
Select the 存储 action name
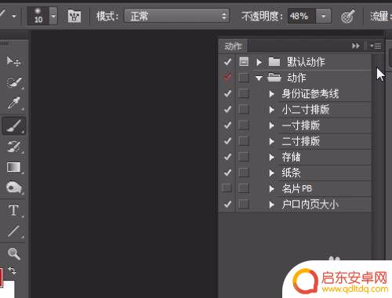[x=291, y=157]
